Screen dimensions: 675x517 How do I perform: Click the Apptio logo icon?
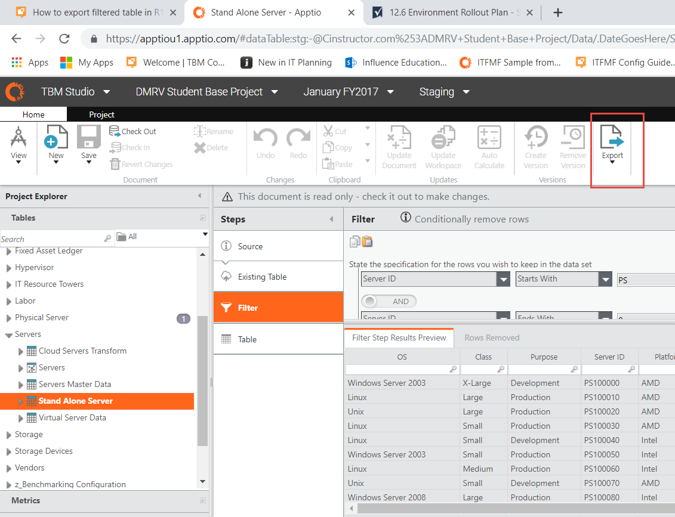(15, 92)
